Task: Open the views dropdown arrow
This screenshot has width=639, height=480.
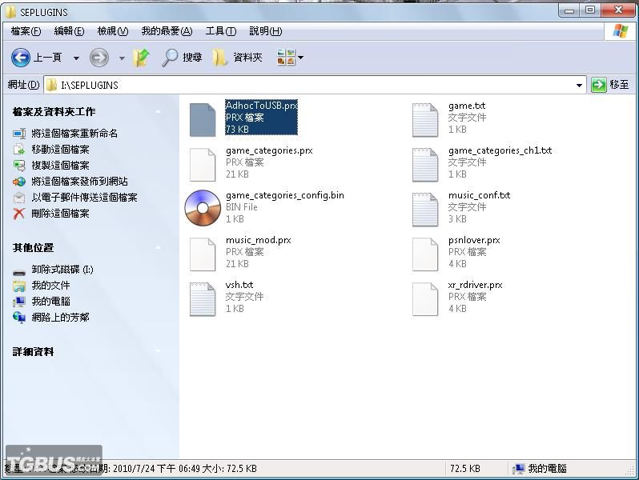Action: click(x=301, y=58)
